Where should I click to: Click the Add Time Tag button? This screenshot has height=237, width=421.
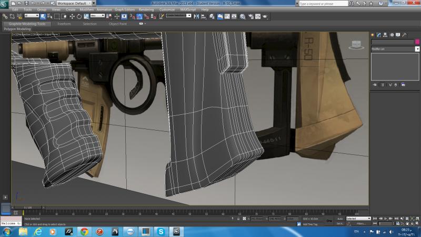coord(308,224)
